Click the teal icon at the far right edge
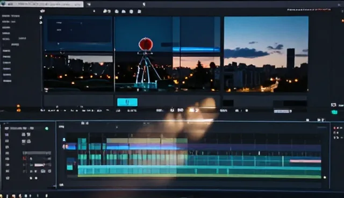The height and width of the screenshot is (198, 344). click(x=334, y=112)
